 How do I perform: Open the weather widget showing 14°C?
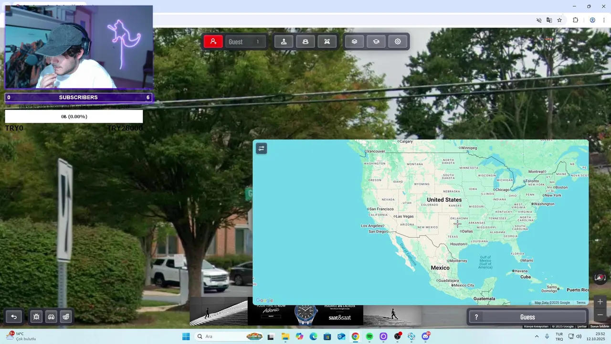(21, 336)
